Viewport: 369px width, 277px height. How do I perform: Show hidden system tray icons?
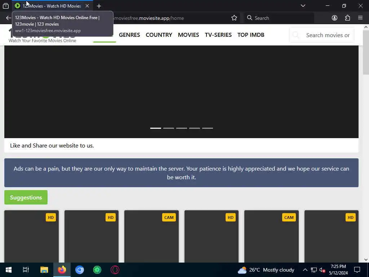click(x=305, y=270)
